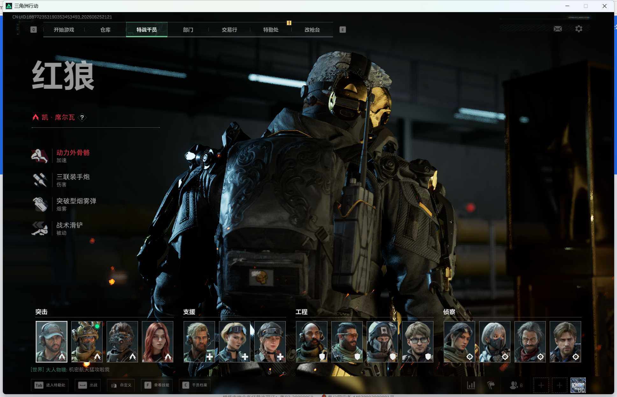Choose the engineer with orange-tinted glasses
Image resolution: width=617 pixels, height=397 pixels.
[x=347, y=342]
